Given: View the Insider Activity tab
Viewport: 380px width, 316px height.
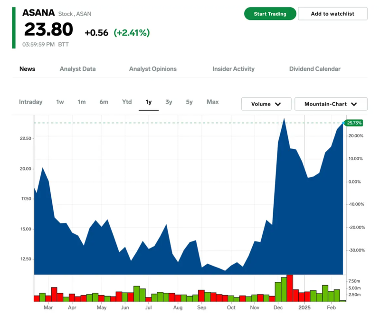Looking at the screenshot, I should tap(233, 69).
